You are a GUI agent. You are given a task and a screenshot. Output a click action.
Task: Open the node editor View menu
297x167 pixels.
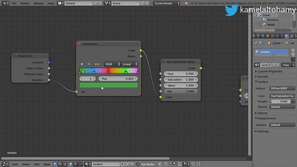[15, 164]
